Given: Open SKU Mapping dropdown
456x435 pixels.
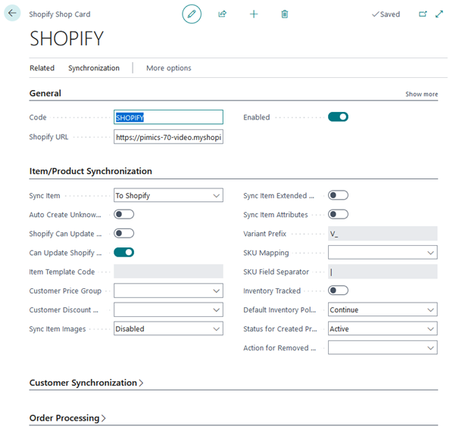Looking at the screenshot, I should (383, 253).
